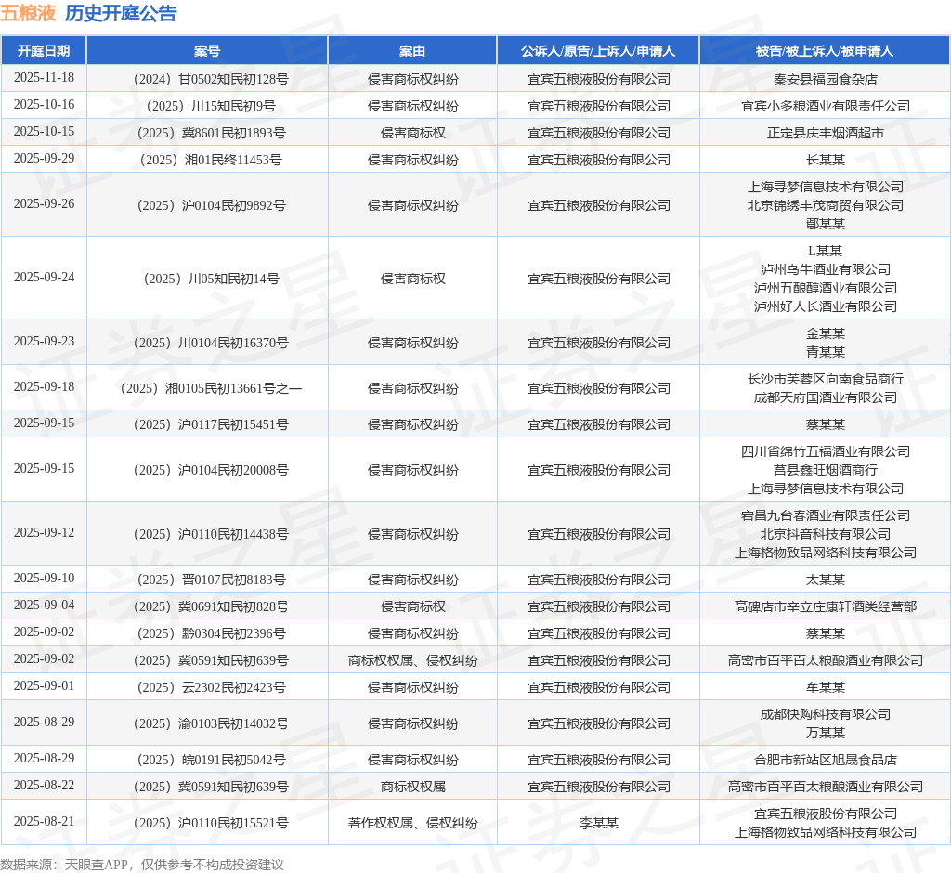This screenshot has width=951, height=873.
Task: Click defendant 四川省绵竹五福酒业有限公司
Action: pyautogui.click(x=825, y=451)
